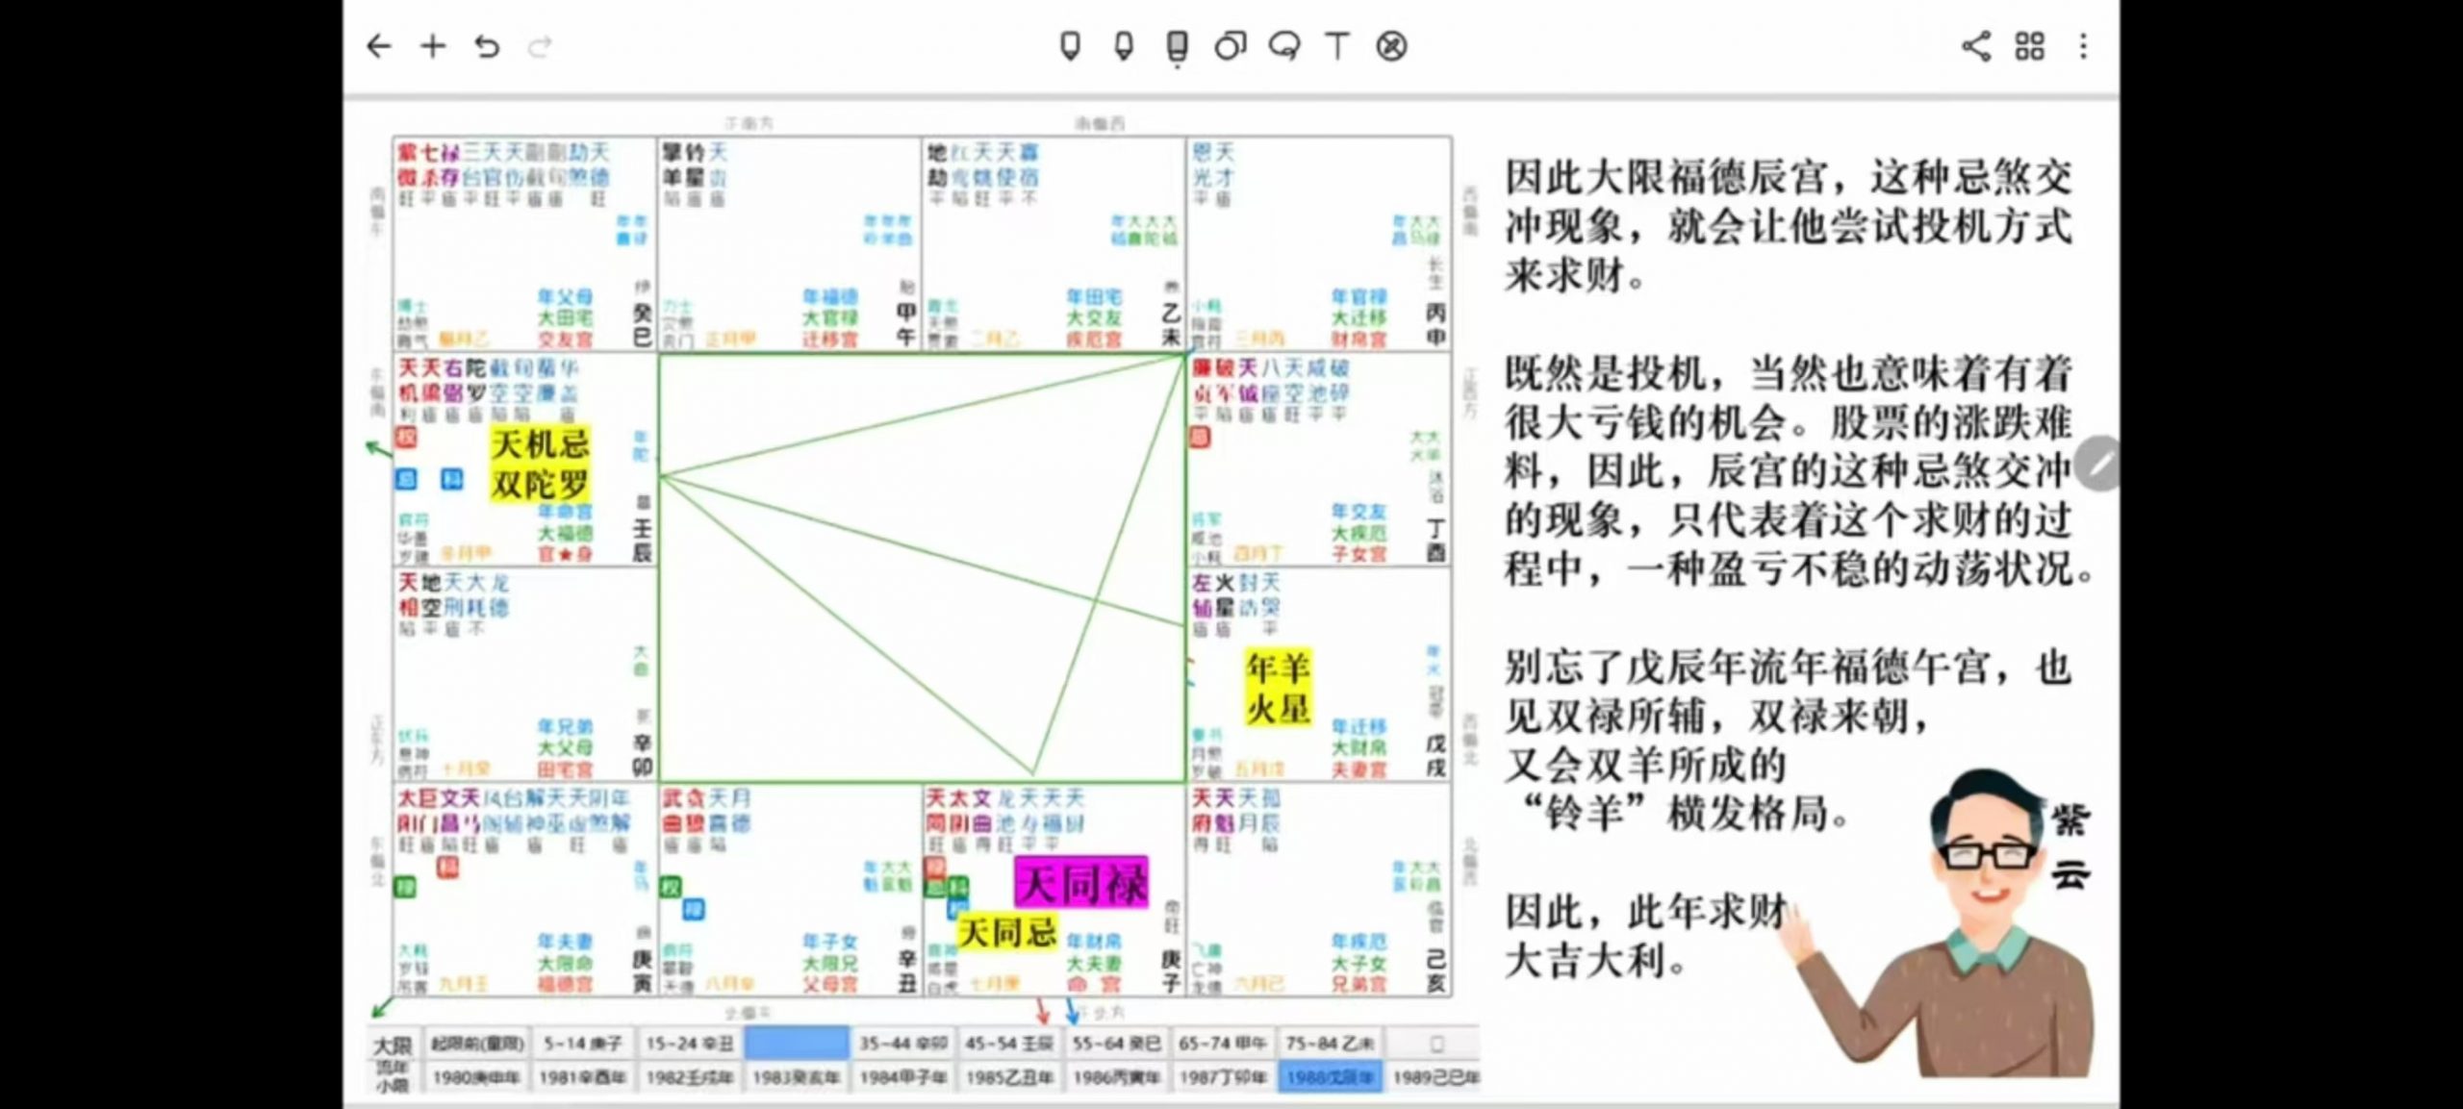Select the 65~74 decade cell
Screen dimensions: 2463x1109
click(1223, 1044)
